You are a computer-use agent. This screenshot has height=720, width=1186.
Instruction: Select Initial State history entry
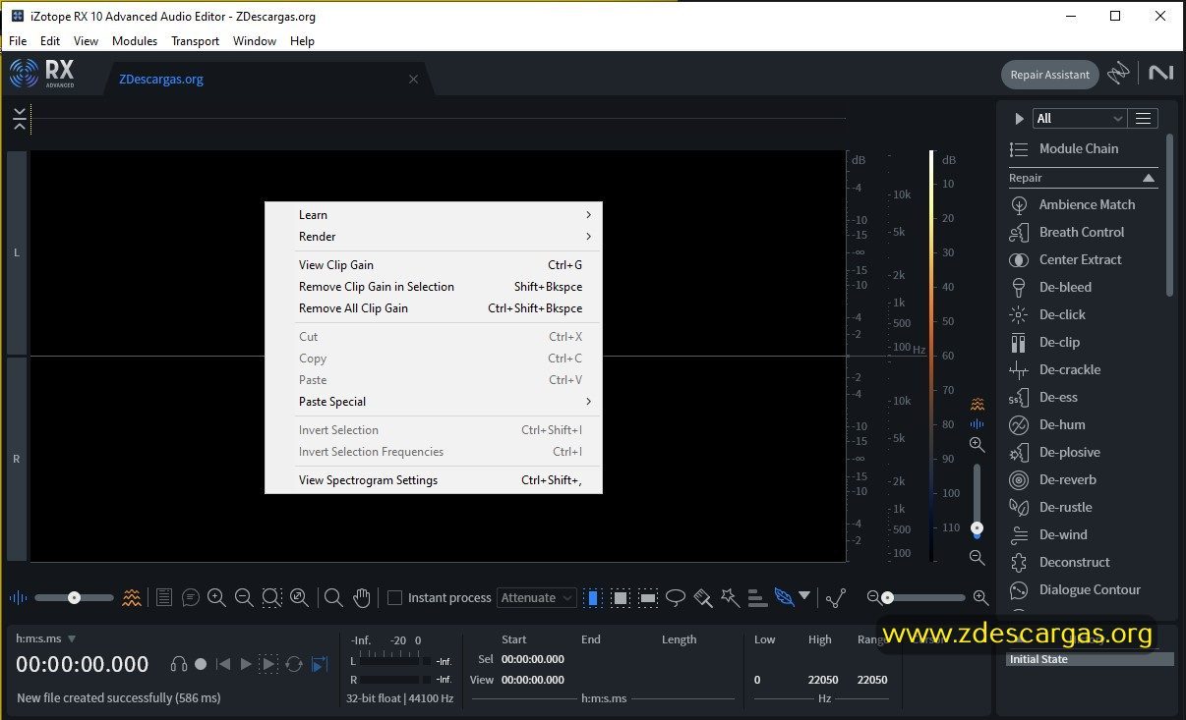[x=1090, y=659]
